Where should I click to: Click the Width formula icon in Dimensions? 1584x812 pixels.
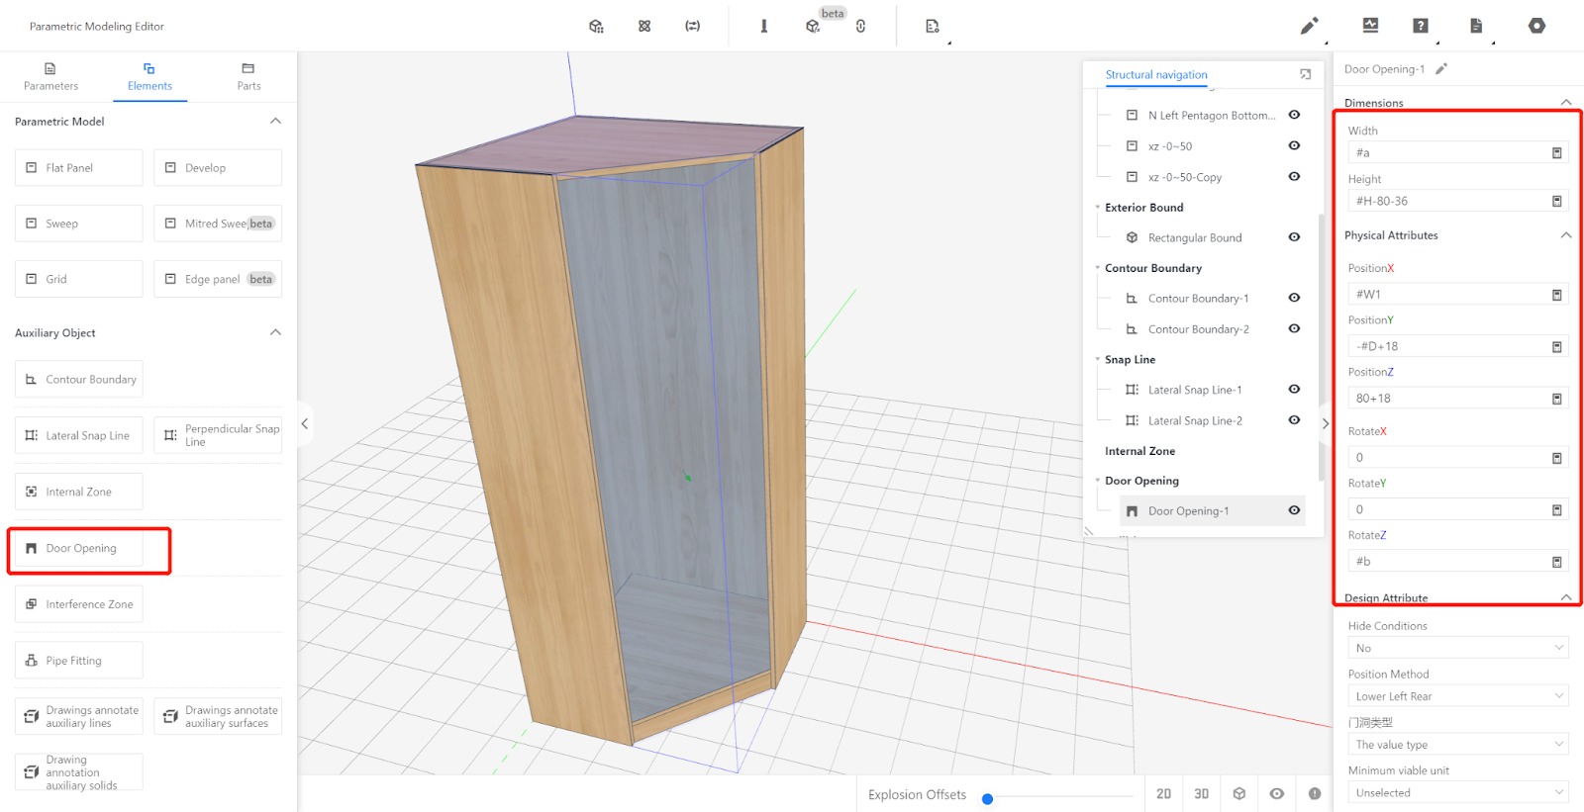click(x=1556, y=153)
